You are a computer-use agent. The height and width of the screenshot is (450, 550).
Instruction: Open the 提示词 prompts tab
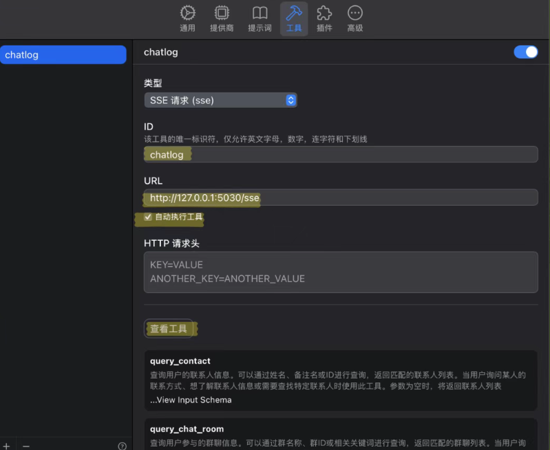(x=260, y=19)
